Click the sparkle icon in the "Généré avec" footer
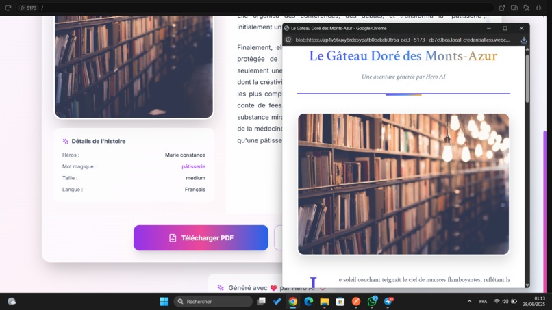The height and width of the screenshot is (310, 552). point(221,288)
